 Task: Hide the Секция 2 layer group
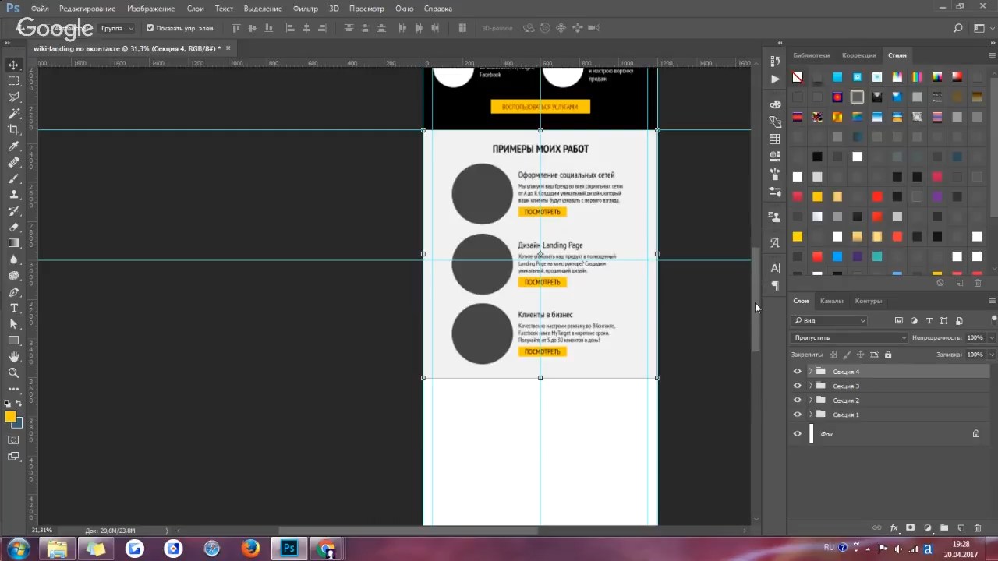pyautogui.click(x=797, y=400)
